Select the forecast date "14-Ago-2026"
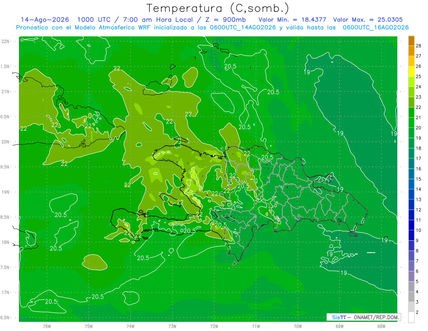Image resolution: width=428 pixels, height=331 pixels. [45, 20]
